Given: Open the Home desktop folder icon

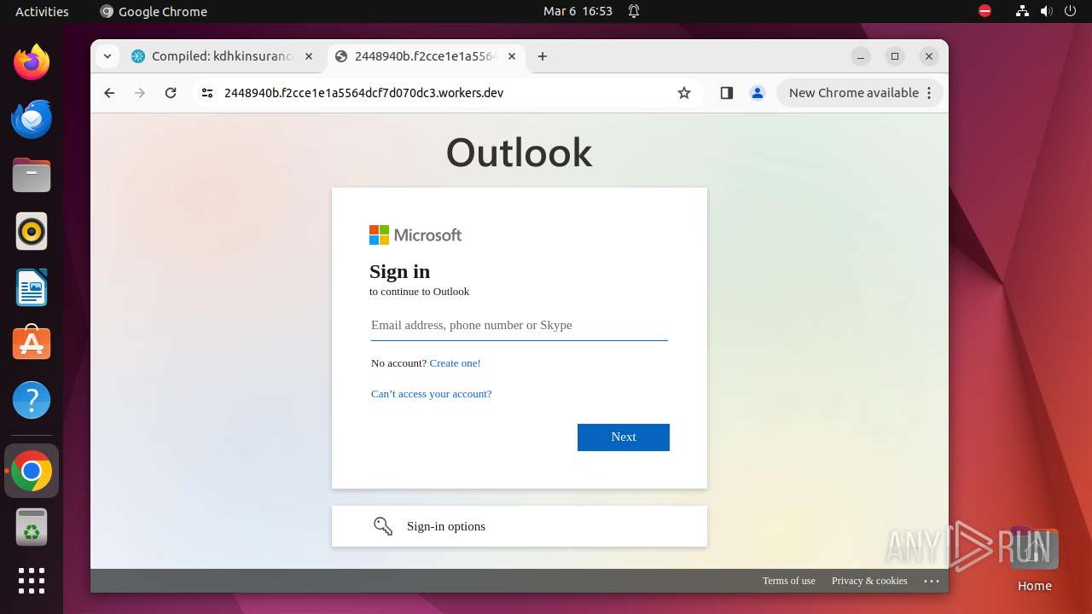Looking at the screenshot, I should [1034, 559].
